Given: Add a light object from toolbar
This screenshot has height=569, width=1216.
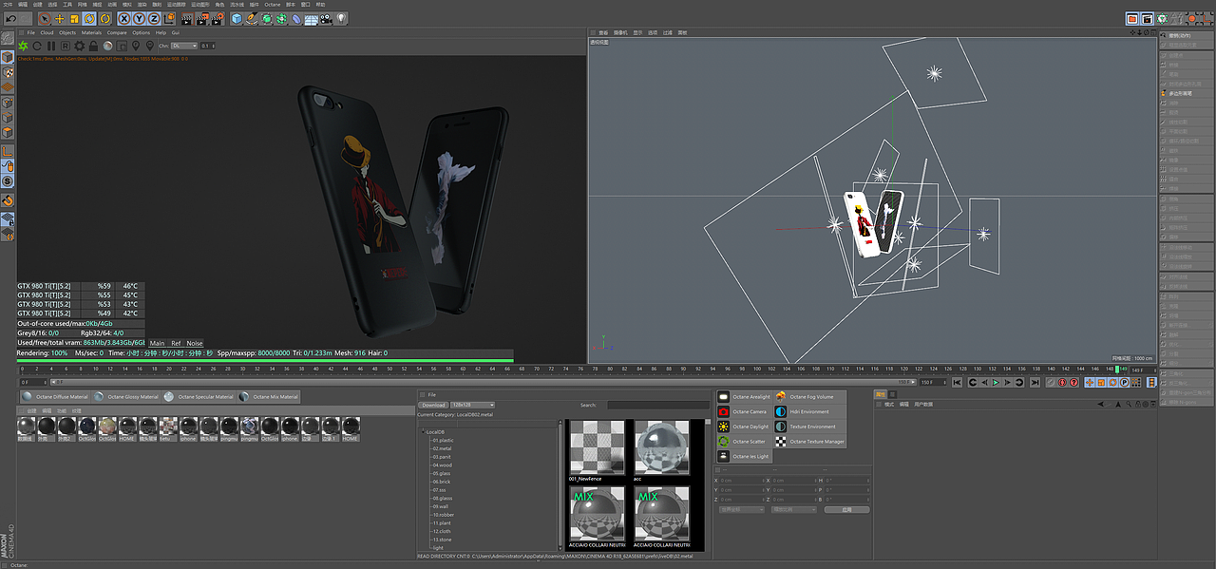Looking at the screenshot, I should [x=341, y=19].
